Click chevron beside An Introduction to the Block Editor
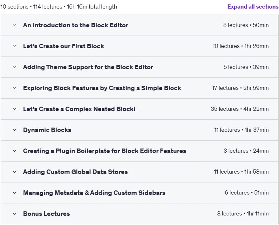Screen dimensions: 279x225 (x=15, y=25)
